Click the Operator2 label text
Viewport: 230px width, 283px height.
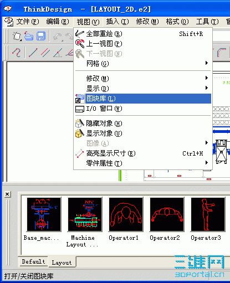click(x=165, y=238)
